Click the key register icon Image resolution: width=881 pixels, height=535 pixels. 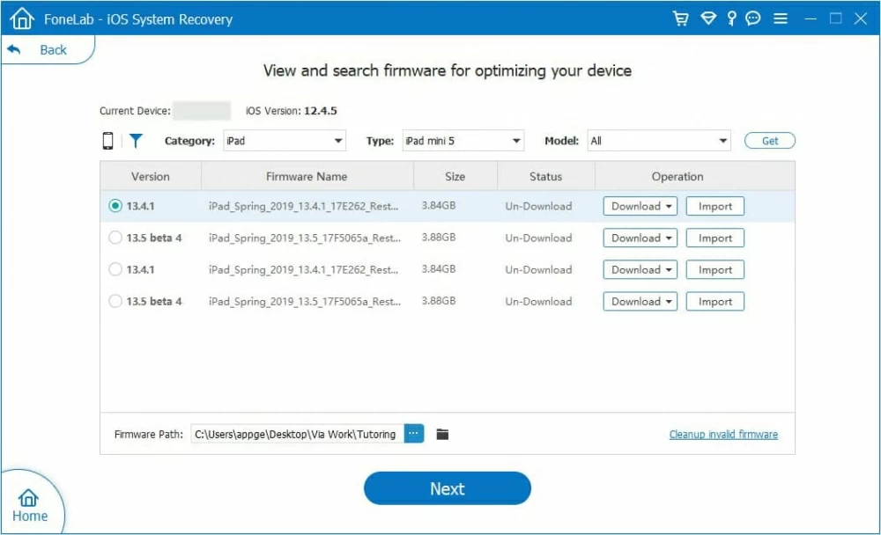pyautogui.click(x=730, y=18)
